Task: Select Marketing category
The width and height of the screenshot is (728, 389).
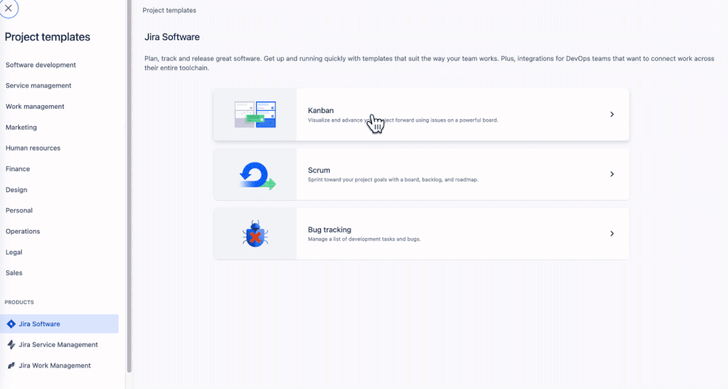Action: coord(21,127)
